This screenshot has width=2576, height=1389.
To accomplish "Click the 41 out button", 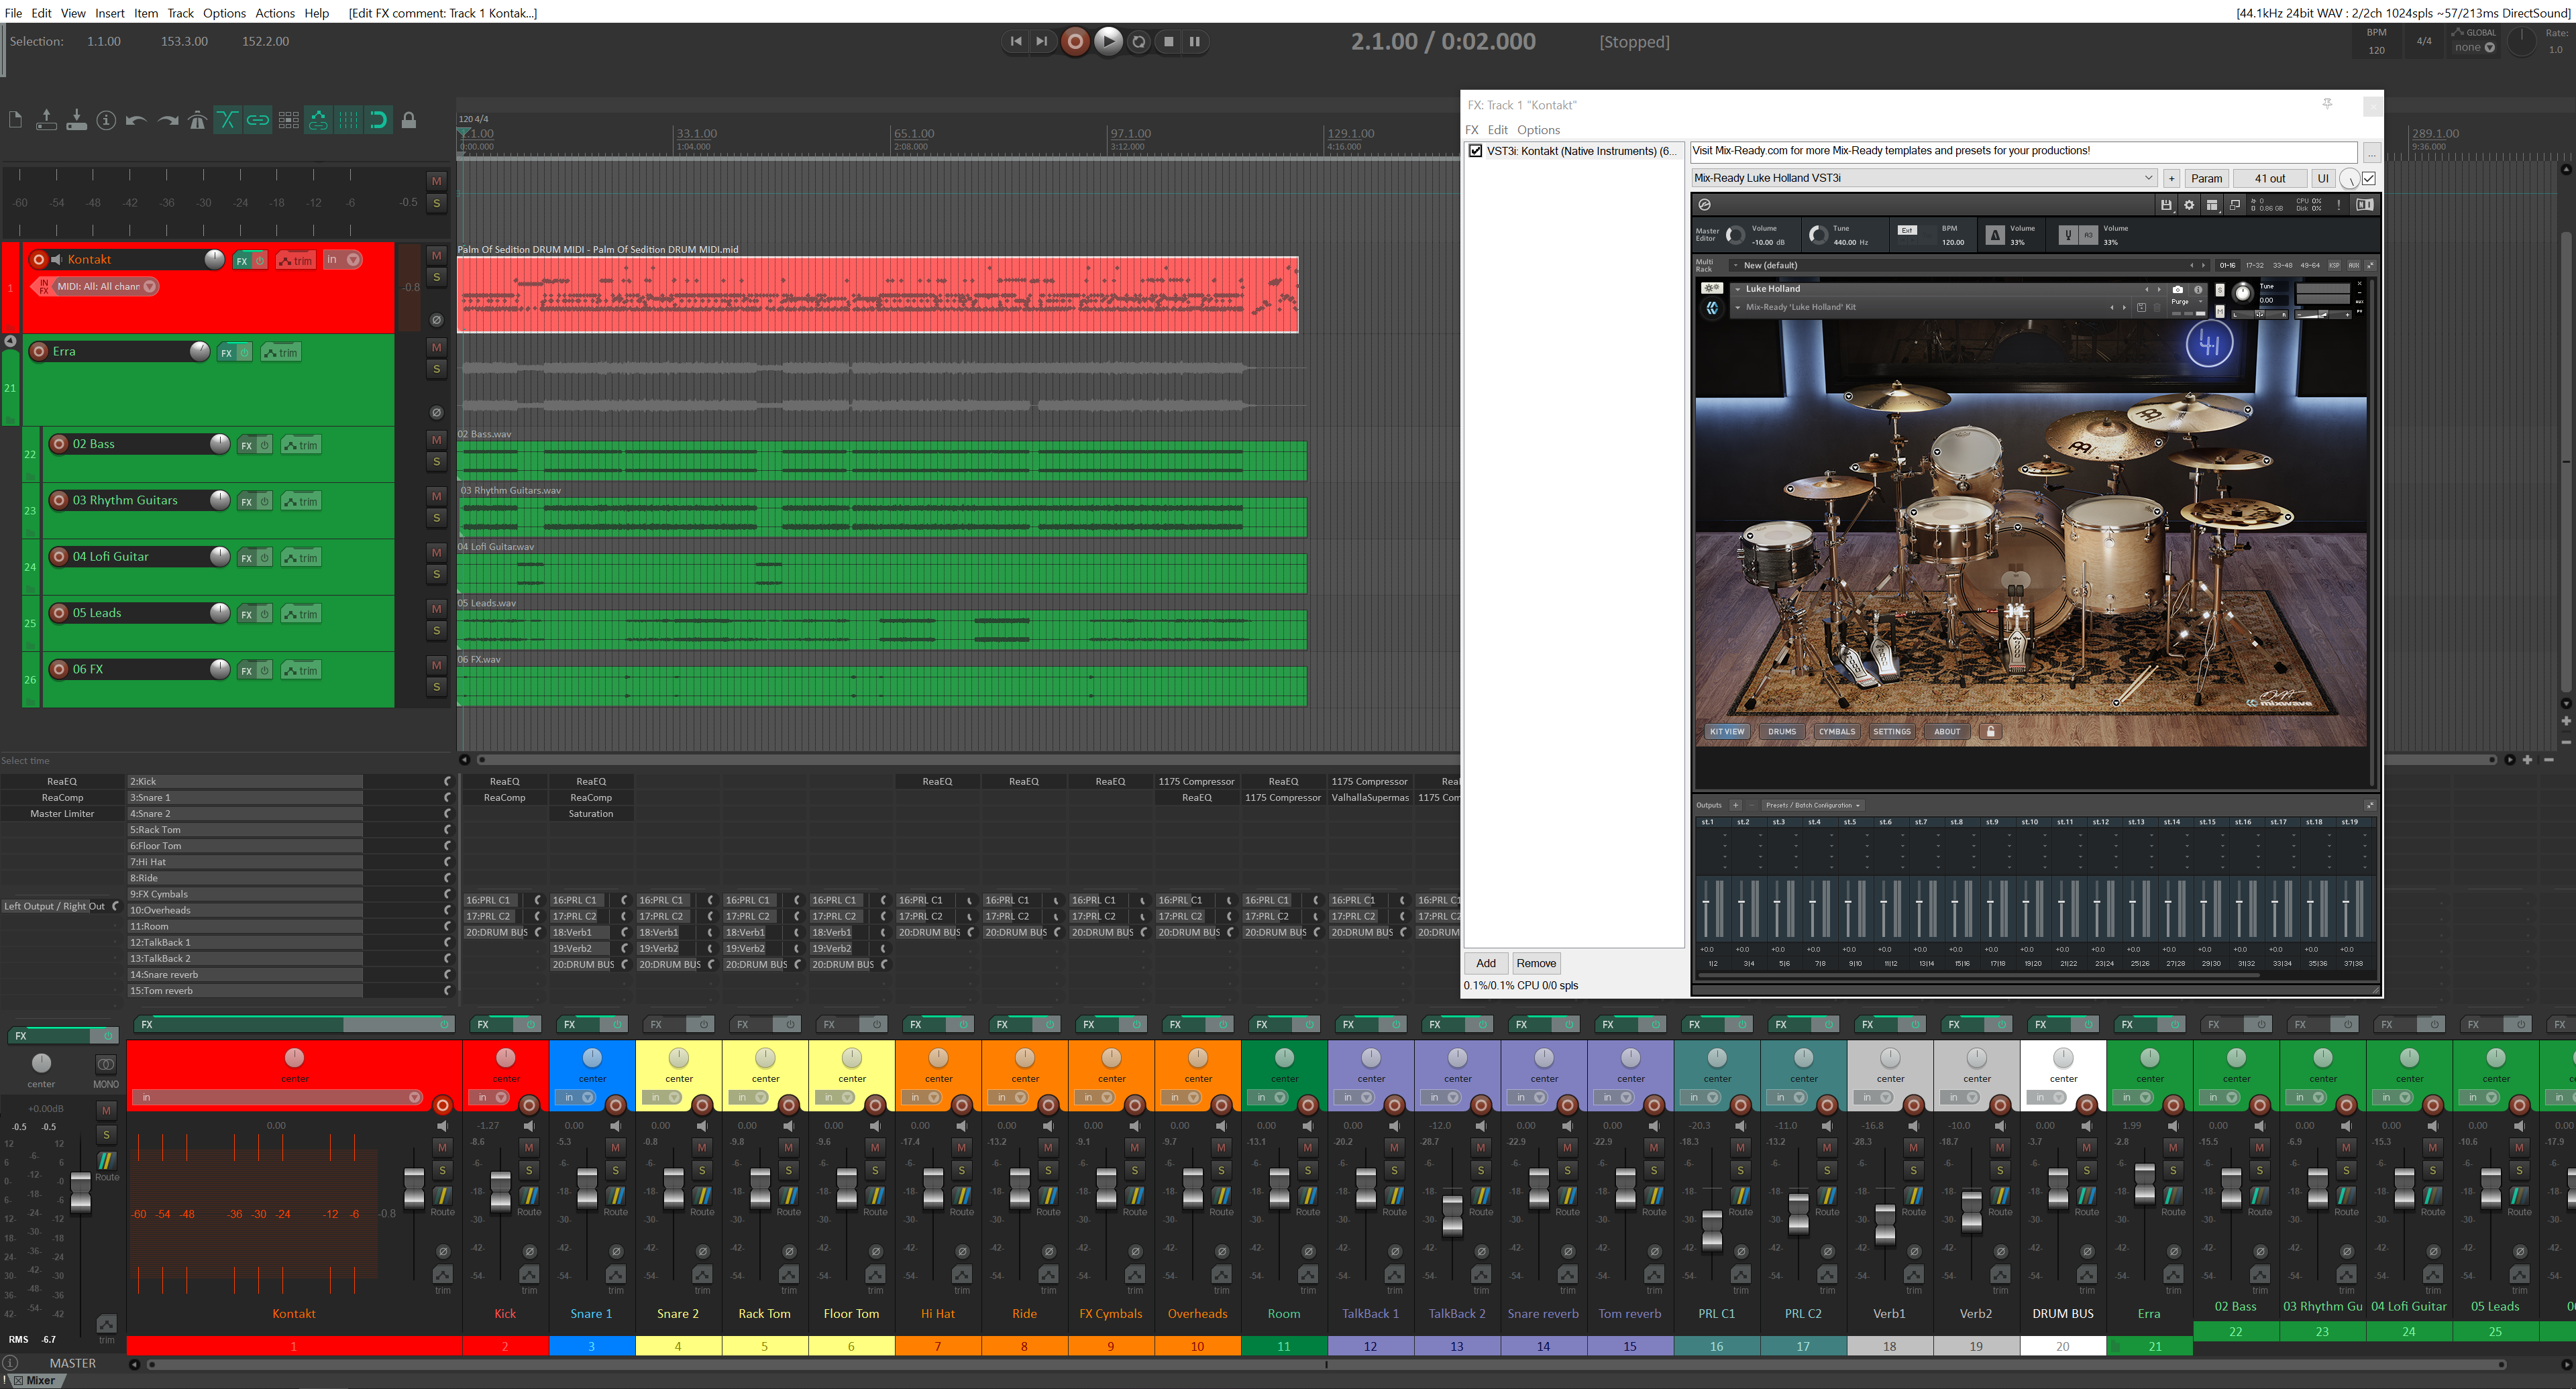I will (2269, 179).
